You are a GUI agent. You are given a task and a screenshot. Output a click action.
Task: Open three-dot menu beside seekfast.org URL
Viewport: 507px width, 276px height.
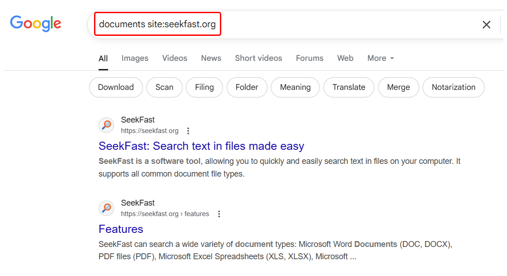188,131
